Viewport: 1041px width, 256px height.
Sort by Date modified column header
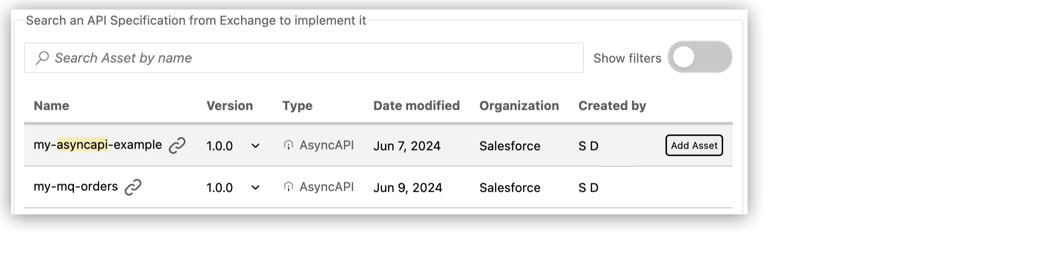click(x=416, y=105)
